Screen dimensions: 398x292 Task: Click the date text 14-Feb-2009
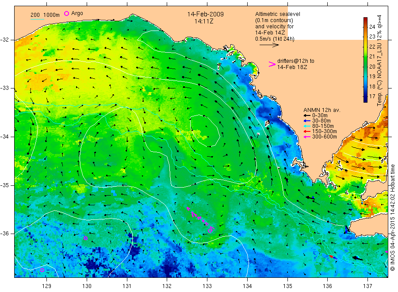pos(206,14)
